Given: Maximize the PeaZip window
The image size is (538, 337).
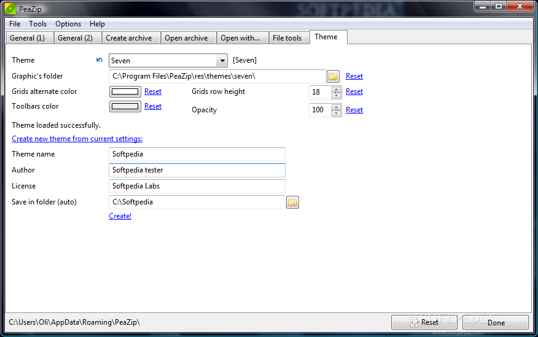Looking at the screenshot, I should pyautogui.click(x=499, y=6).
